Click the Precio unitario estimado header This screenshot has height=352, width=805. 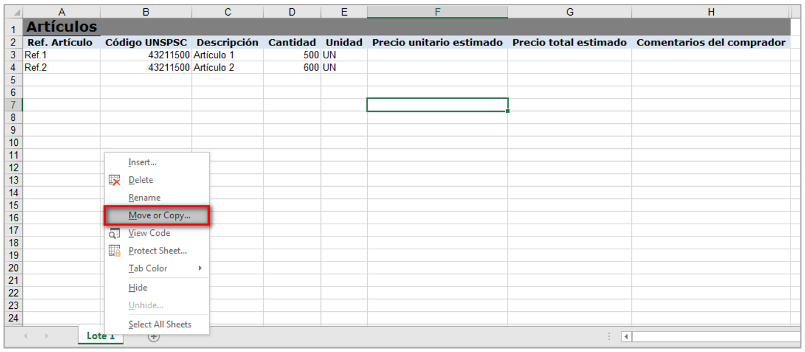coord(437,43)
